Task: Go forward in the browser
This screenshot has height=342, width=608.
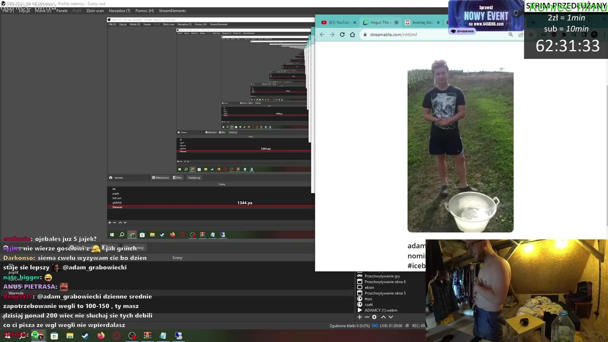Action: [332, 34]
